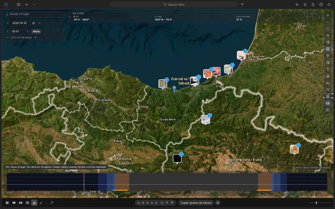Screen dimensions: 335x209
Task: Open the cluster of 13 photos east of Guipúzcoa
Action: click(x=205, y=119)
